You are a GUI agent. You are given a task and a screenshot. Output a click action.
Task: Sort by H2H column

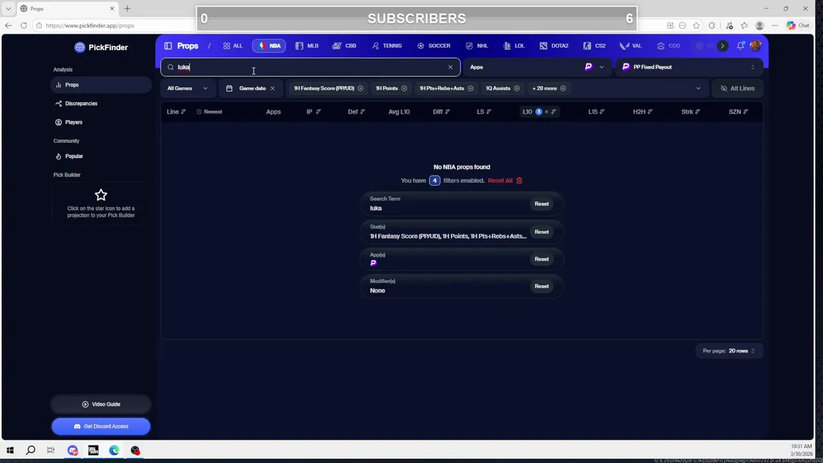[642, 112]
